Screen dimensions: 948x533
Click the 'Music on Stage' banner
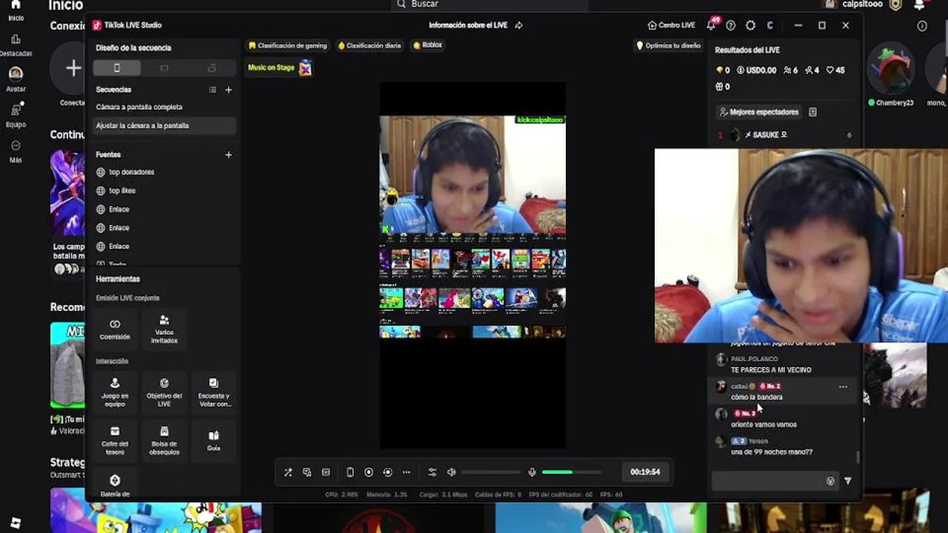tap(280, 67)
